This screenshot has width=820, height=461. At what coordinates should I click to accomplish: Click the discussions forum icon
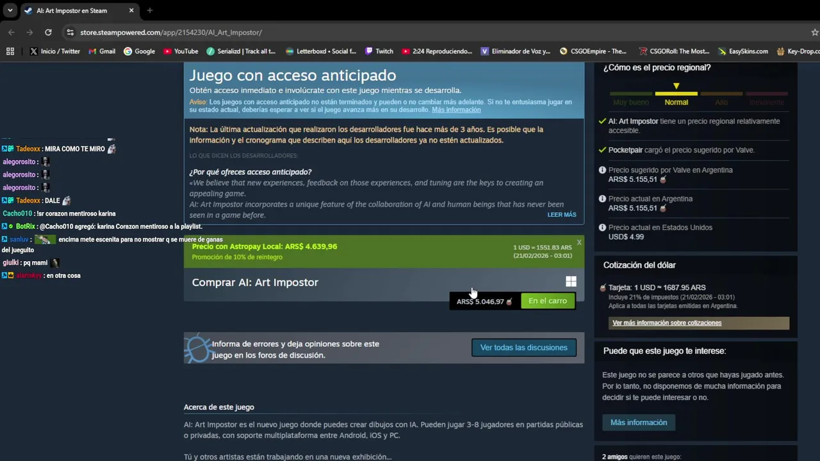click(x=198, y=349)
